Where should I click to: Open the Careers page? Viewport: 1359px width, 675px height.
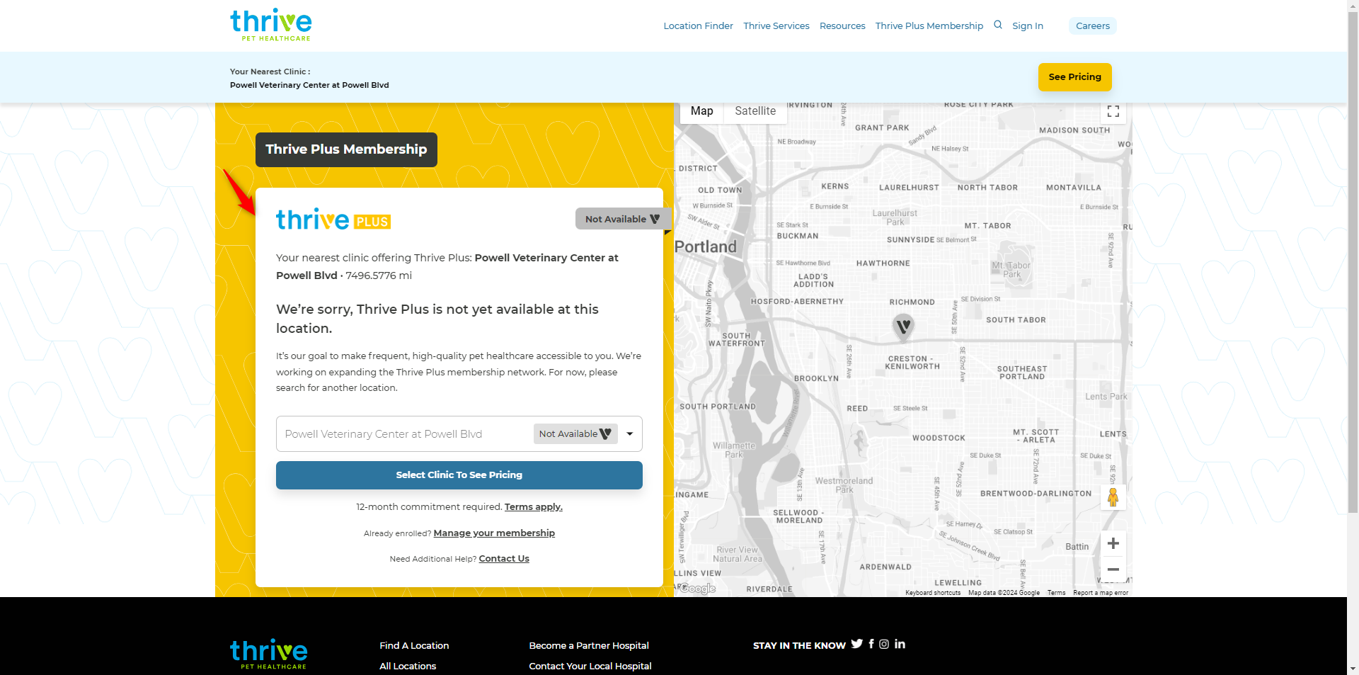point(1093,26)
